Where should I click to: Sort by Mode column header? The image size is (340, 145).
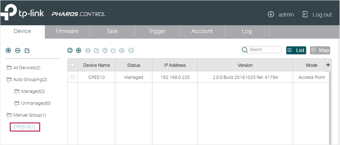pos(312,65)
